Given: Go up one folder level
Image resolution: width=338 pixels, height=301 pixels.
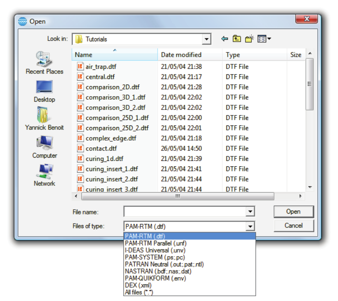Looking at the screenshot, I should point(237,39).
